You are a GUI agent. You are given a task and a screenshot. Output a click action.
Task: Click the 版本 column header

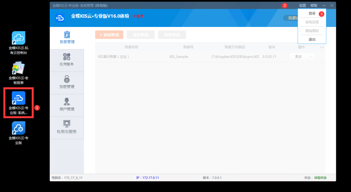[272, 47]
